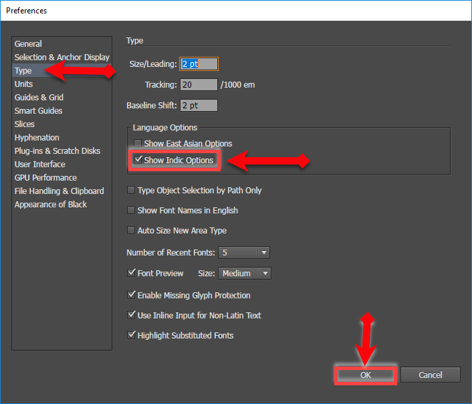
Task: Switch to Guides & Grid preferences
Action: pyautogui.click(x=39, y=98)
